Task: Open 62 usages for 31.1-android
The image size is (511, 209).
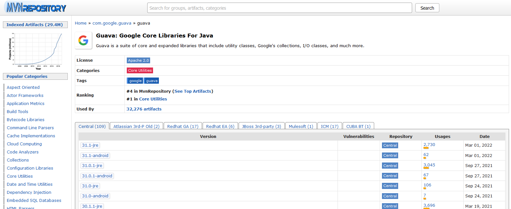Action: [426, 155]
